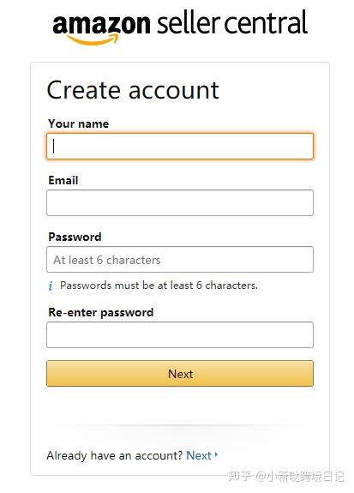Click the "Email" field label
This screenshot has height=493, width=354.
coord(63,180)
